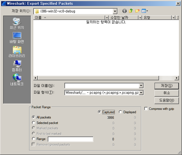Sort by the 수정한 날짜 column header
Image resolution: width=182 pixels, height=155 pixels.
(123, 18)
